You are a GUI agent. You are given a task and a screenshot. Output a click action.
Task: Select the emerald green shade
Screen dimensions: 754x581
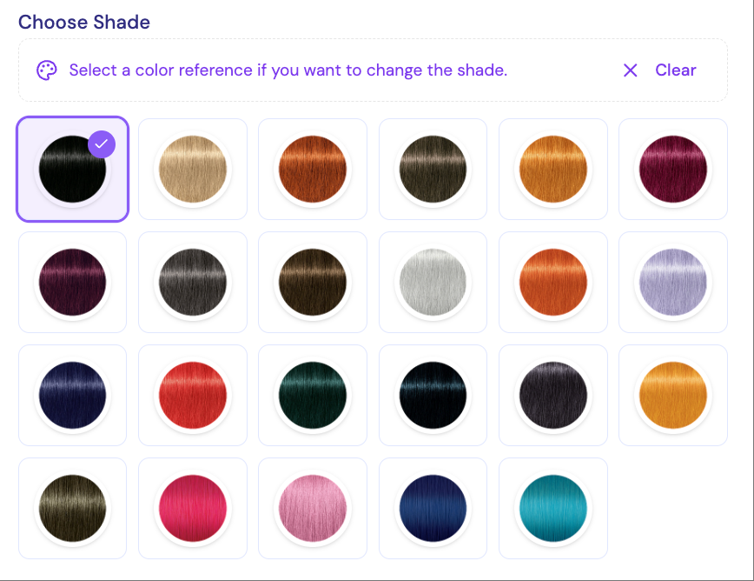click(x=313, y=395)
